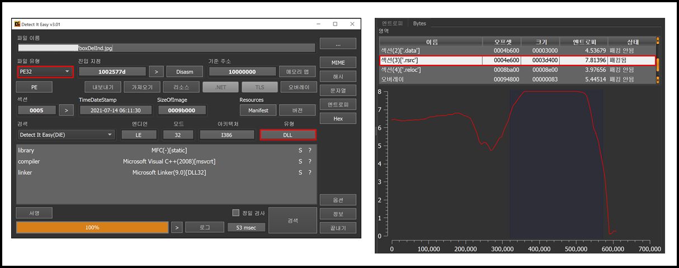
Task: Click the arrow button right of the progress bar
Action: click(176, 227)
